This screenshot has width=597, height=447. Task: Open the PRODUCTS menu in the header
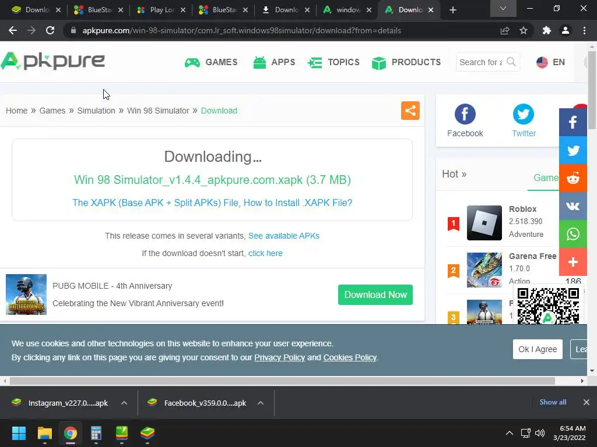tap(406, 62)
